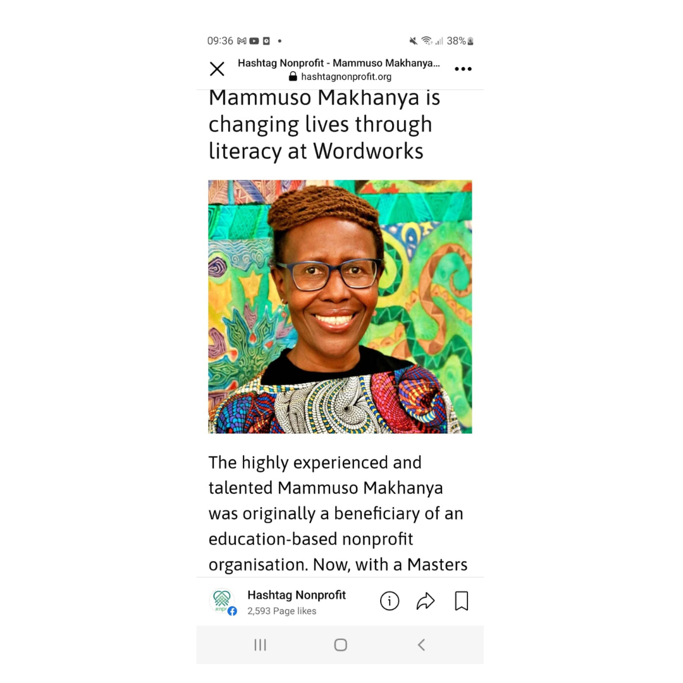Tap Hashtag Nonprofit page logo avatar
Screen dimensions: 683x683
pos(223,601)
